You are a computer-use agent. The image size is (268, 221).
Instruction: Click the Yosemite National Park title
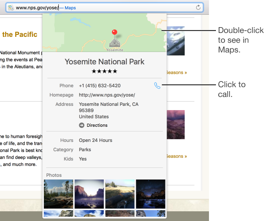tap(104, 62)
